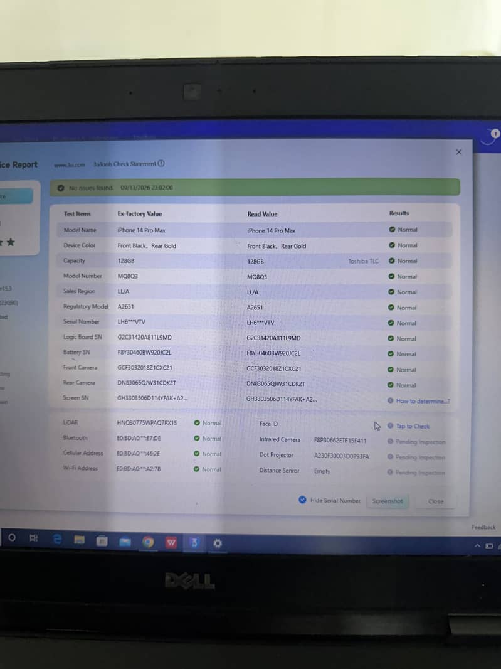Select LiDAR serial HNQ30775WPAQ7PX1S
Screen dimensions: 501x669
(x=147, y=423)
